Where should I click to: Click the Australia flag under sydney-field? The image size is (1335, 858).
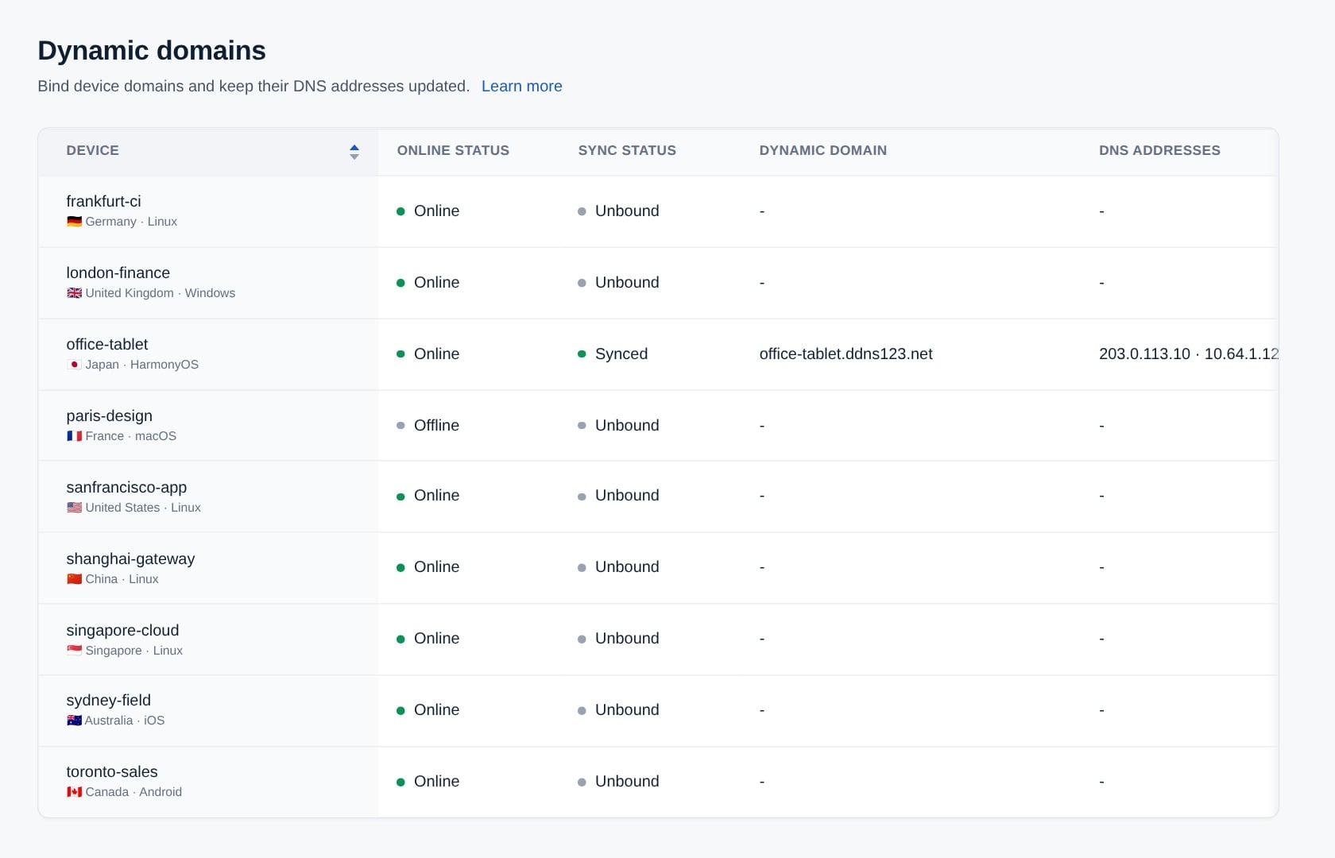tap(74, 721)
